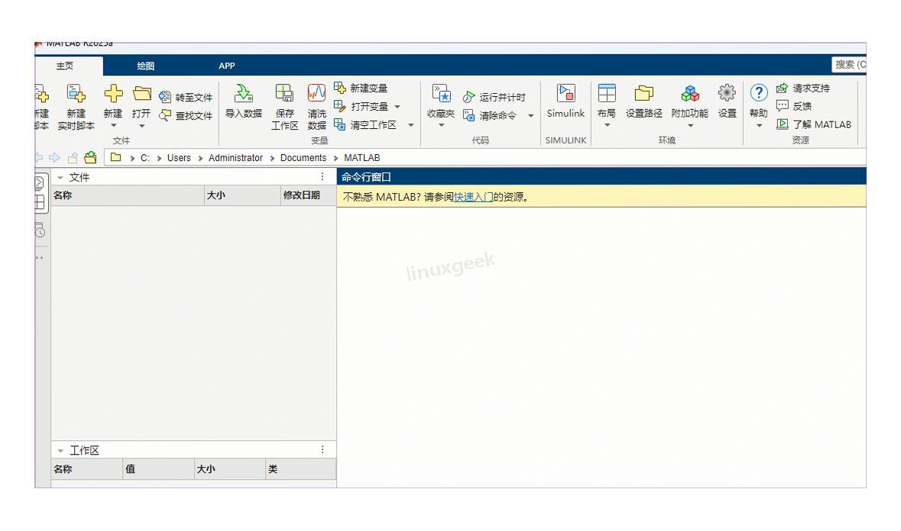This screenshot has width=901, height=531.
Task: Switch to the 绘图 (Plots) tab
Action: [x=145, y=66]
